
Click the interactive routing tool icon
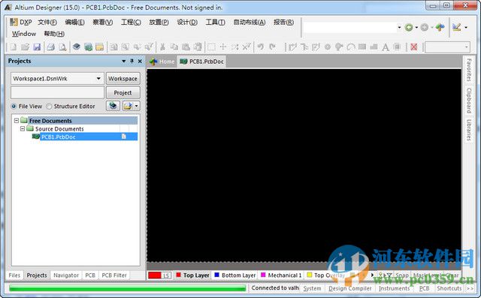pos(292,47)
